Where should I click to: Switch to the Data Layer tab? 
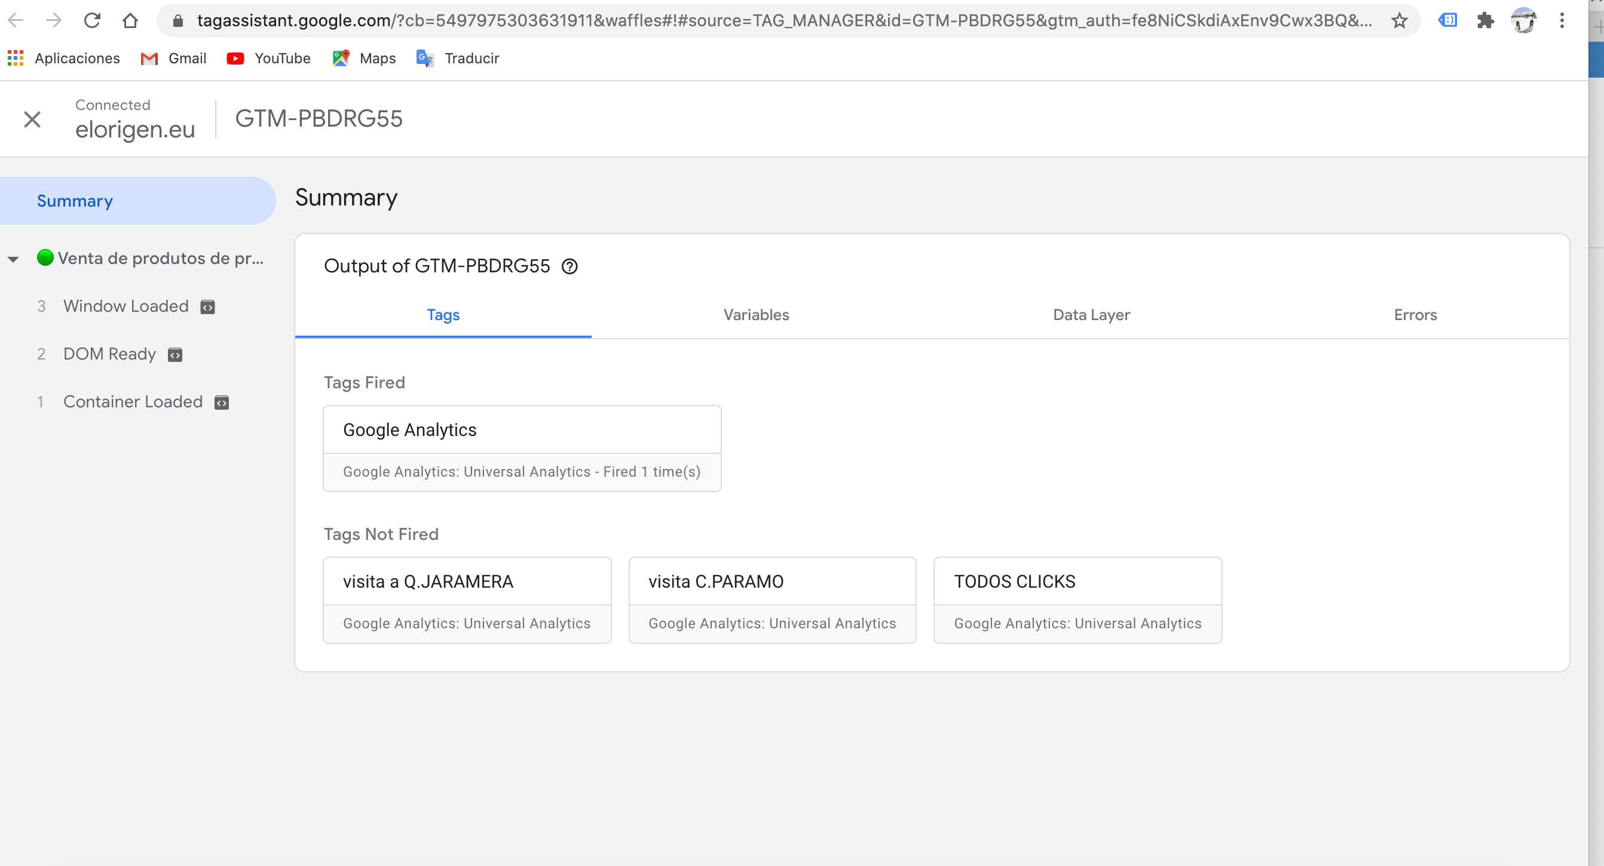1091,315
